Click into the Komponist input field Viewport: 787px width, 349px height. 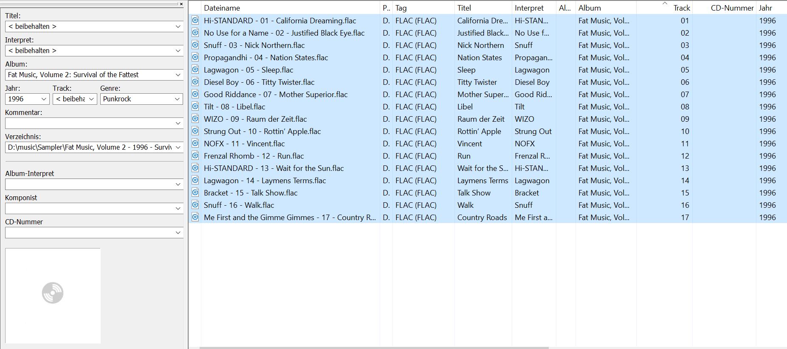pyautogui.click(x=89, y=208)
